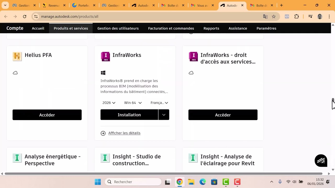
Task: Open a new browser tab
Action: tap(281, 5)
